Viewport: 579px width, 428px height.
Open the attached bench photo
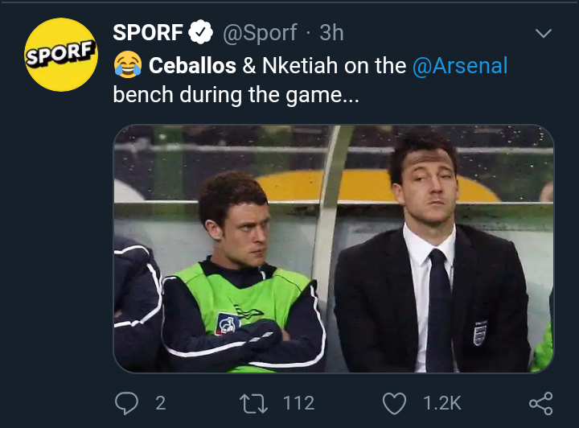click(x=333, y=249)
